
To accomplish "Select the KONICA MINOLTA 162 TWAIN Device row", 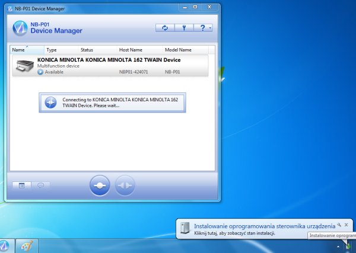I will point(110,66).
